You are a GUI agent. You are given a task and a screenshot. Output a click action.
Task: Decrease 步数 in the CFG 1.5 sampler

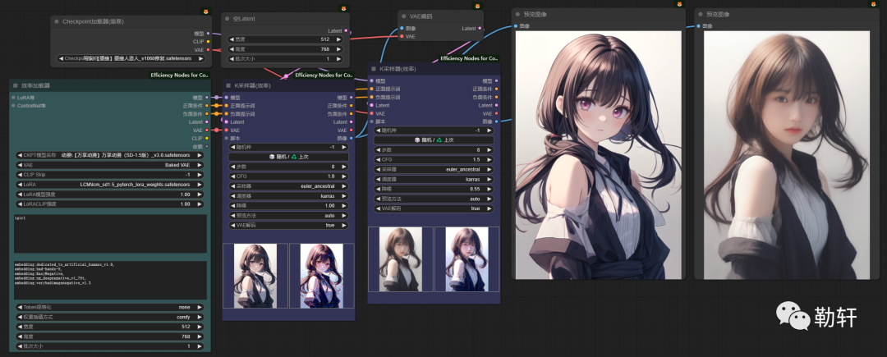click(x=377, y=149)
